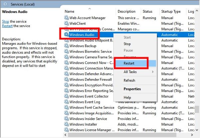Click the Stop the service link
The image size is (200, 138).
pos(5,21)
